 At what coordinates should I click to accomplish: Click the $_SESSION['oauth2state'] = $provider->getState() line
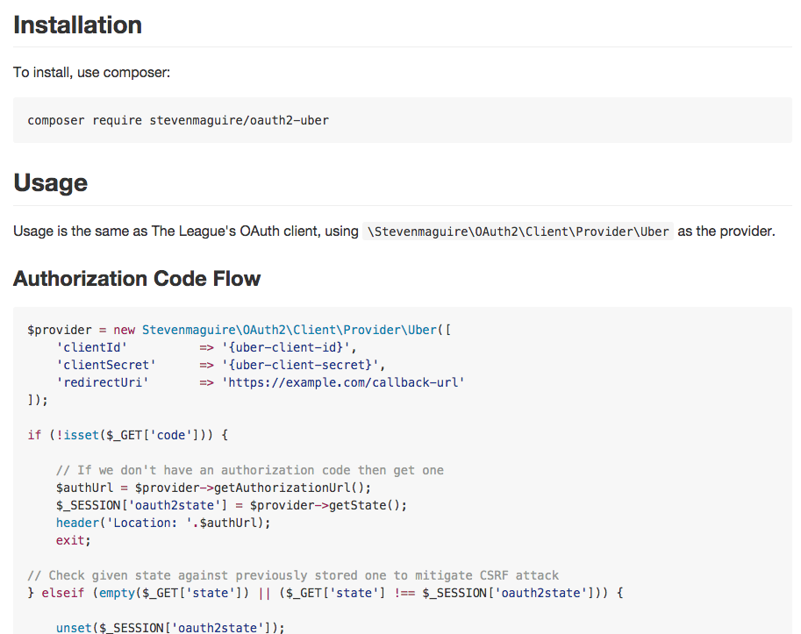tap(232, 505)
